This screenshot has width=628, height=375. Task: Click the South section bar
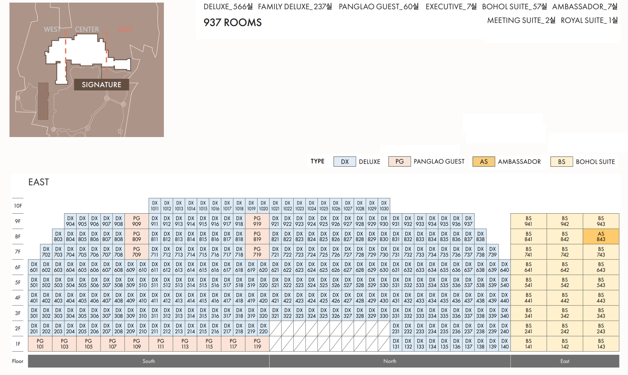click(148, 361)
